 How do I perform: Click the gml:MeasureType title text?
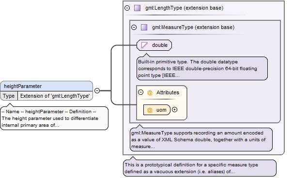point(193,28)
